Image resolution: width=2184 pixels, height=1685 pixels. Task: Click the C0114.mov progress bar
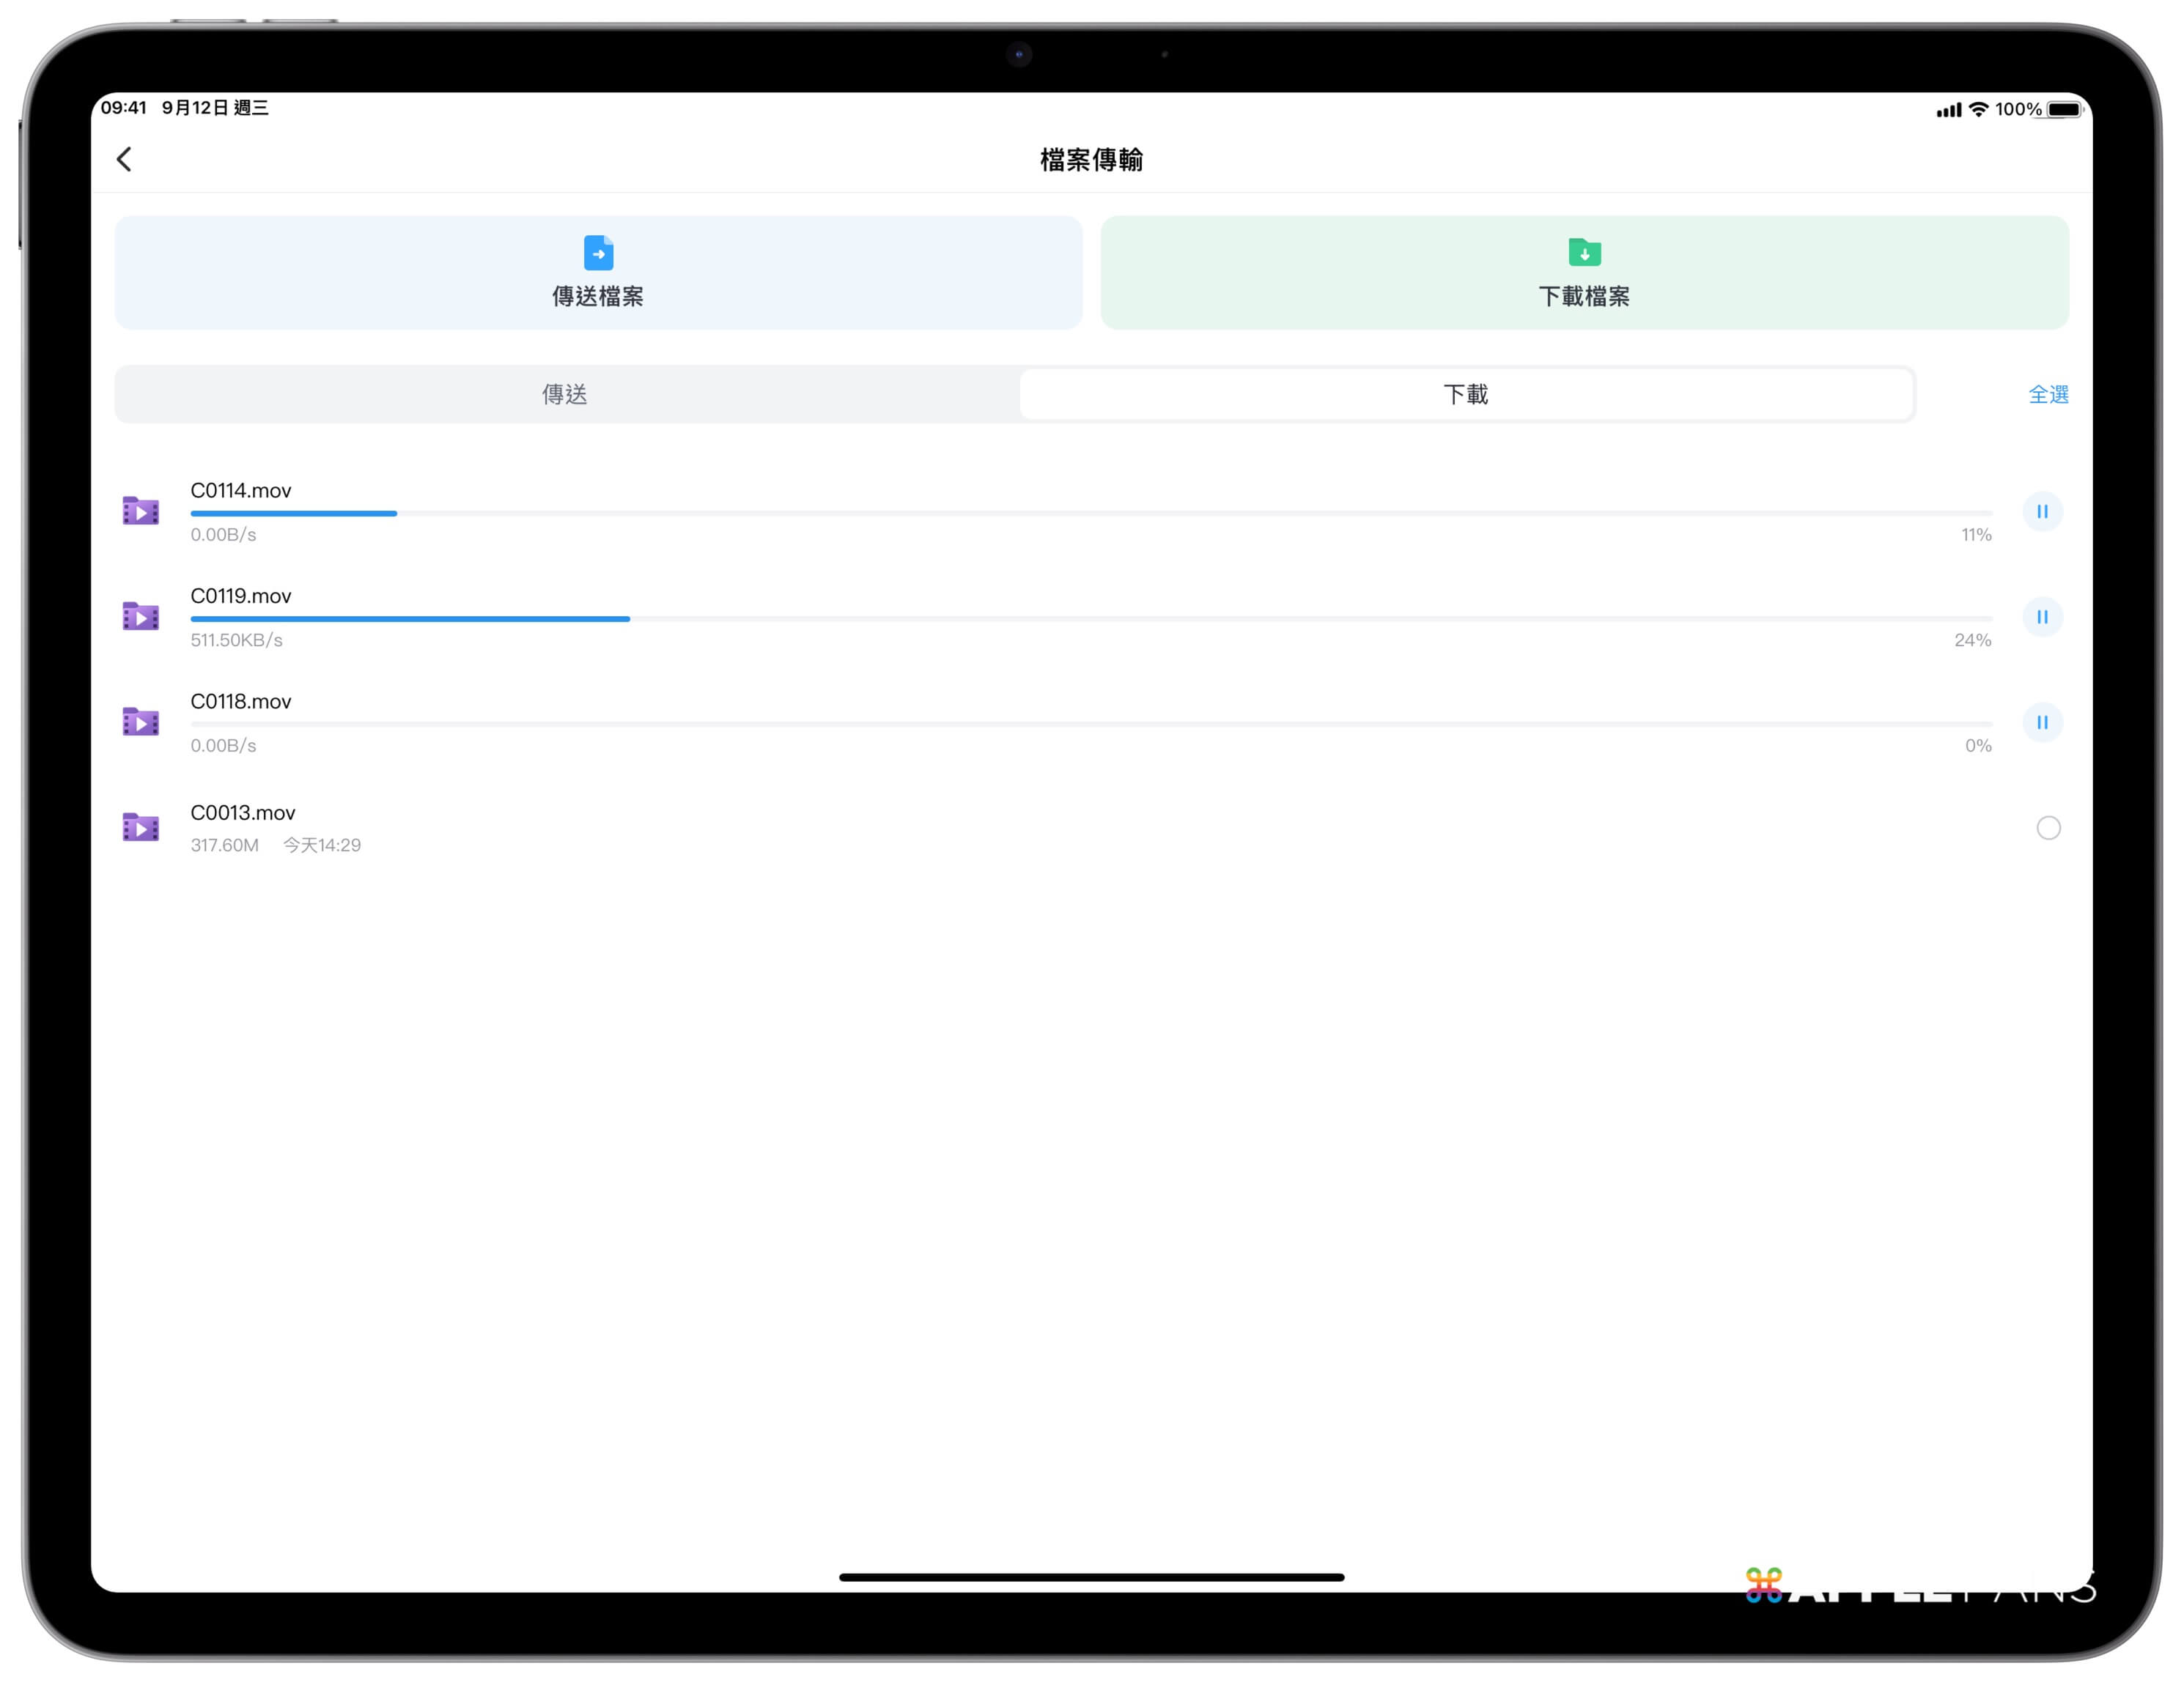[1090, 514]
